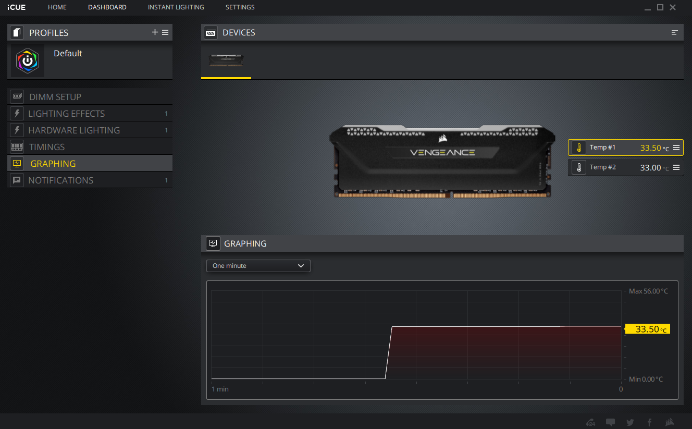The image size is (692, 429).
Task: Open 24-hour support icon in footer
Action: tap(590, 422)
